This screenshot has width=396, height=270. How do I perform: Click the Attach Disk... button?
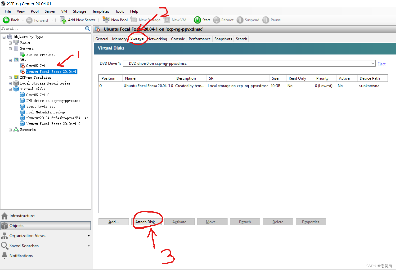point(146,222)
